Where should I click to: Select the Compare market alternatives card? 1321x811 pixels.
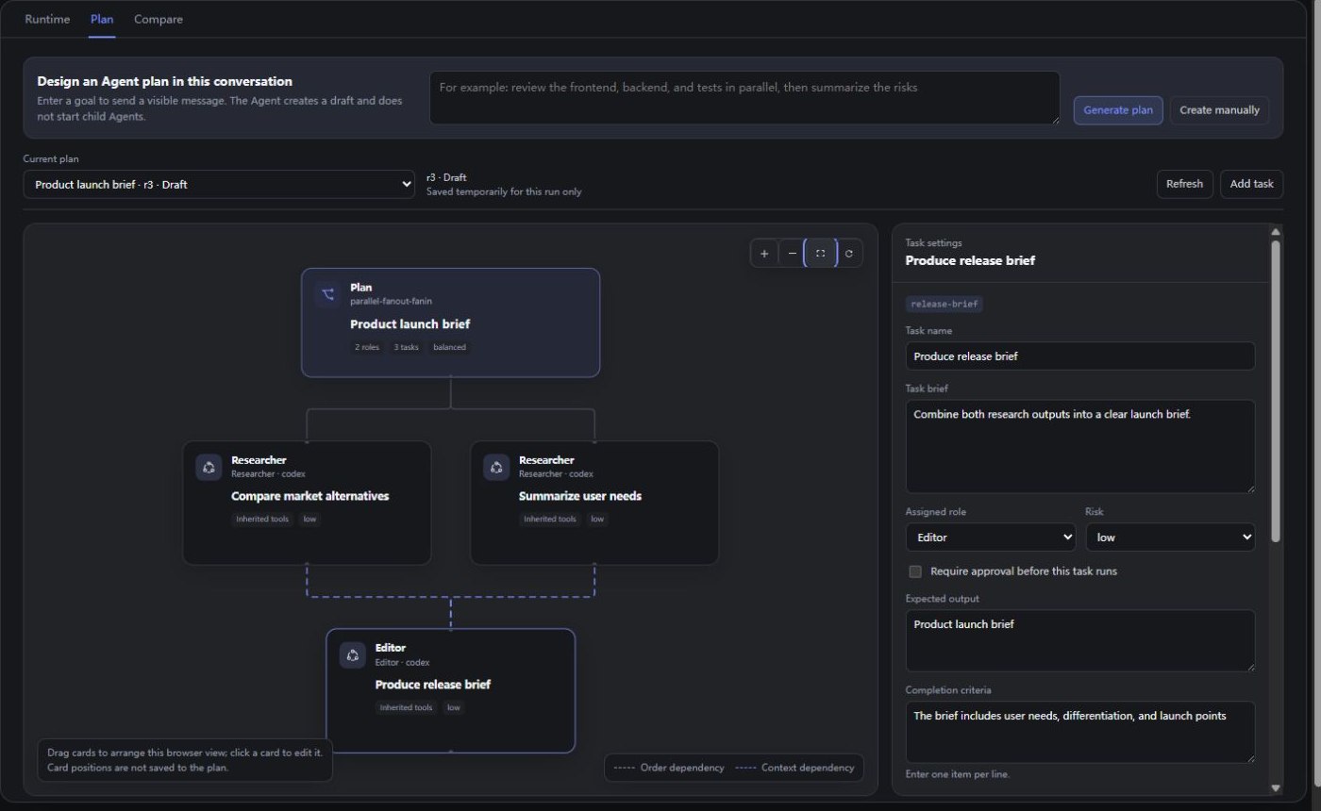tap(307, 503)
